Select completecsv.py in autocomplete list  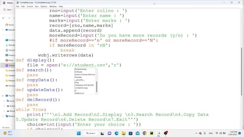pyautogui.click(x=81, y=88)
